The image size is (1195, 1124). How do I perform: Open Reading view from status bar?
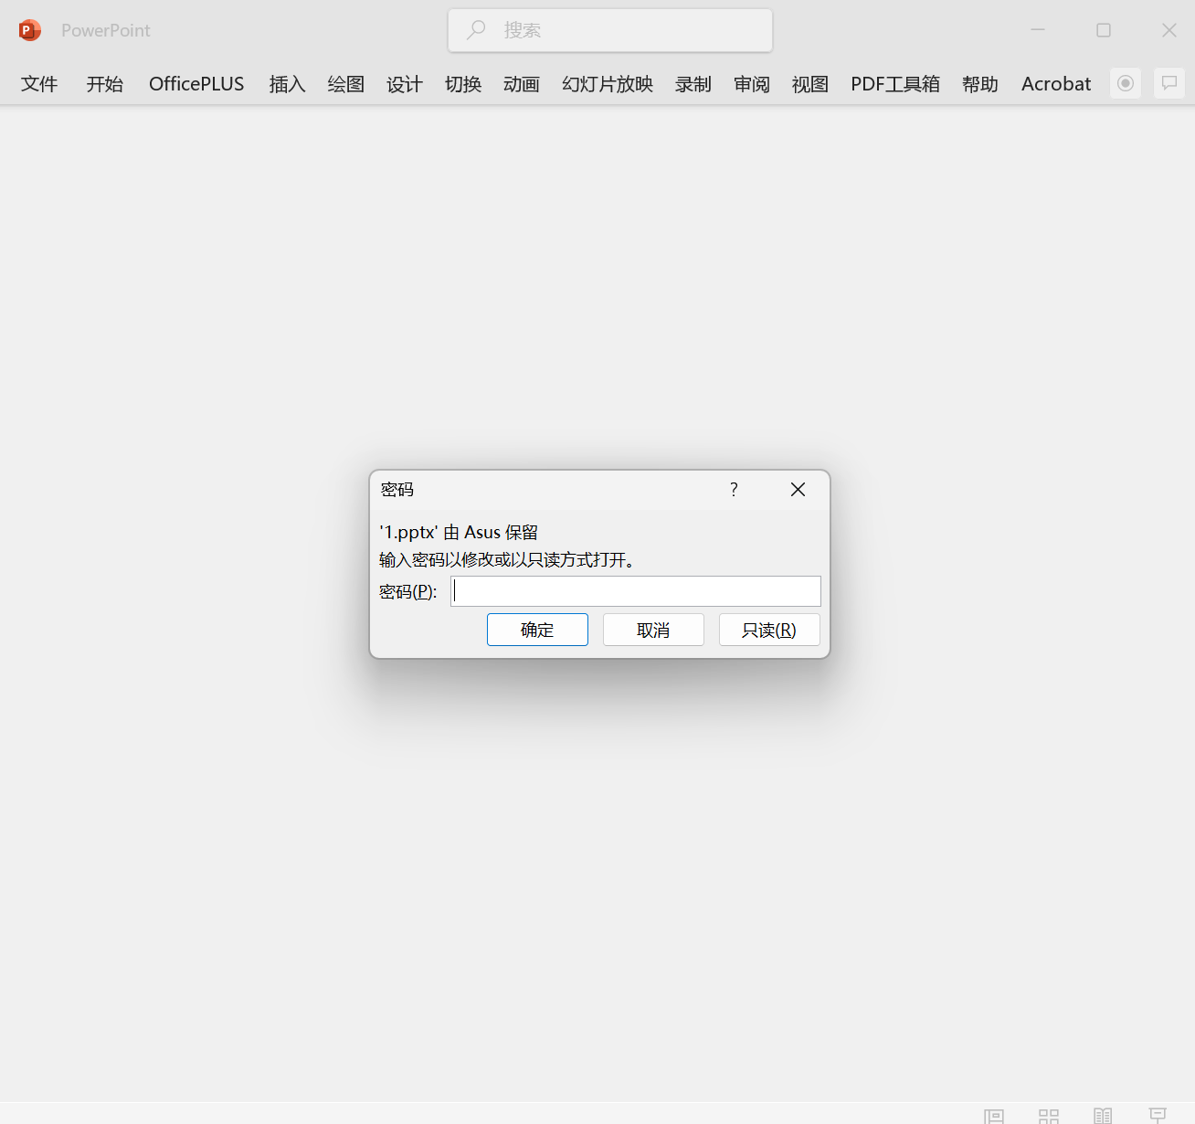click(1103, 1116)
